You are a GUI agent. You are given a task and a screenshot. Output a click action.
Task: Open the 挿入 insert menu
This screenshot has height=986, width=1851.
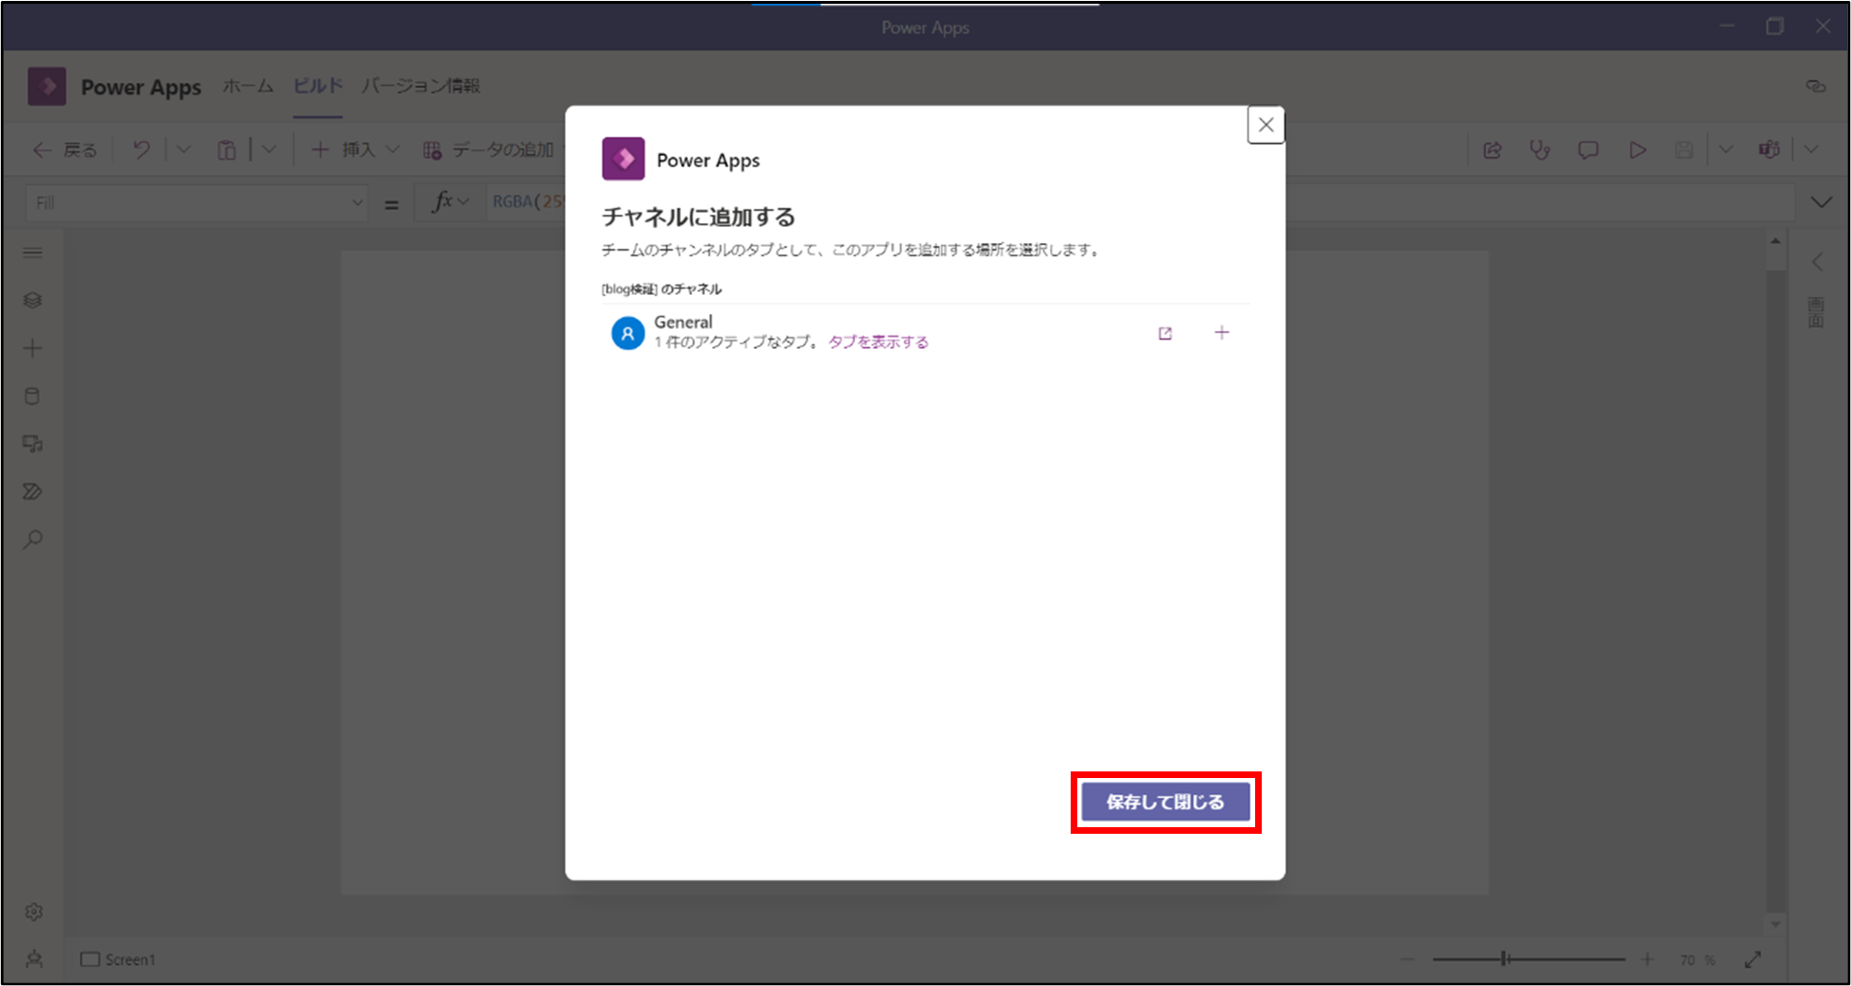pyautogui.click(x=356, y=149)
